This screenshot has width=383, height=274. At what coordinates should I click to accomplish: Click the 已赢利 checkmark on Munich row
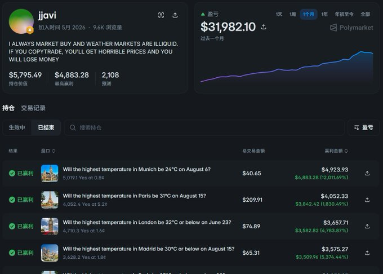tap(12, 173)
